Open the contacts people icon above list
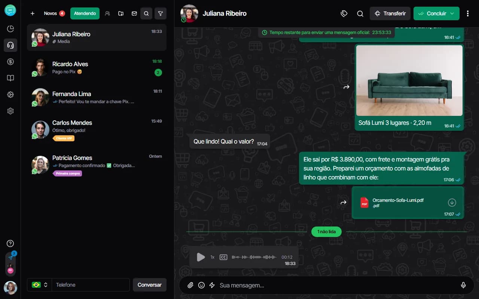The image size is (479, 299). 107,13
